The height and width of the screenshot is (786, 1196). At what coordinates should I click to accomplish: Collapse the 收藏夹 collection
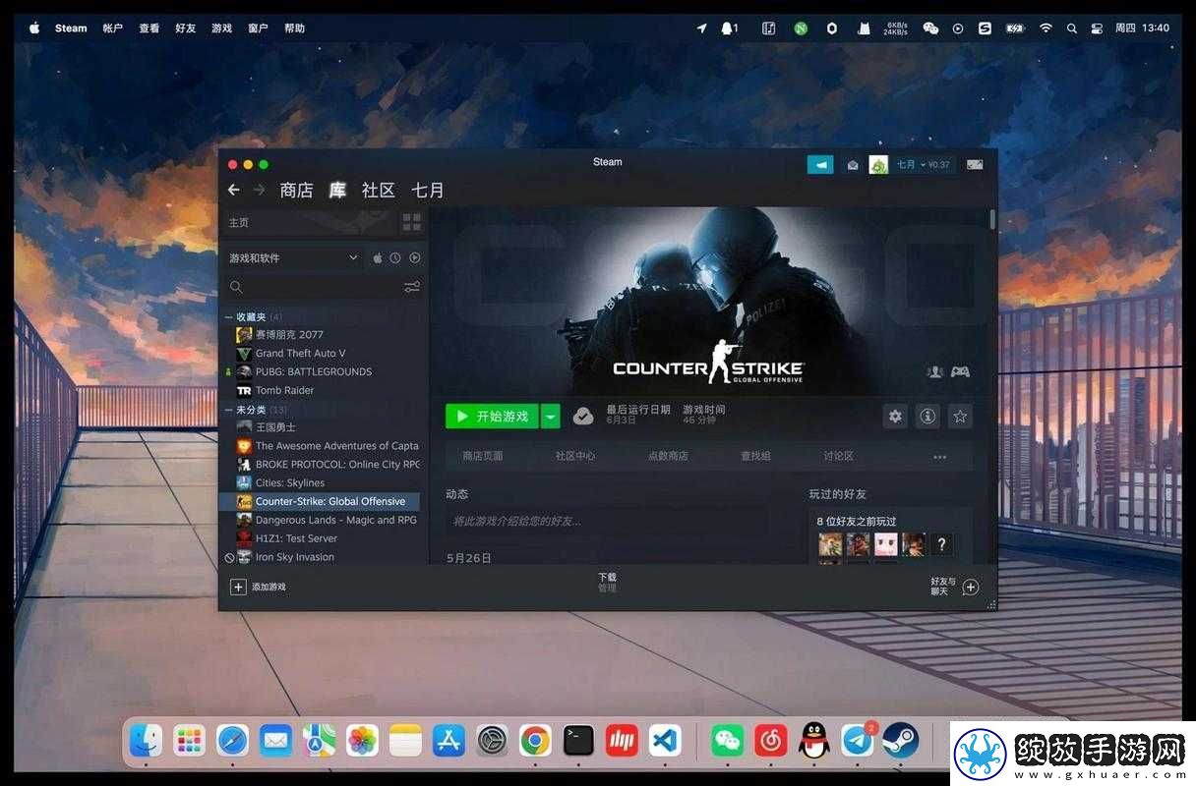tap(229, 316)
